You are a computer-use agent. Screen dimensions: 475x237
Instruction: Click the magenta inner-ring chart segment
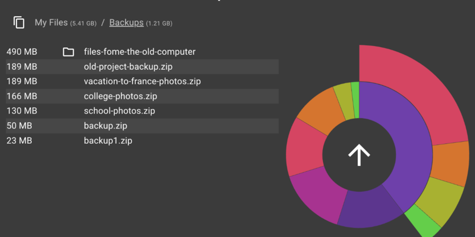[x=315, y=193]
